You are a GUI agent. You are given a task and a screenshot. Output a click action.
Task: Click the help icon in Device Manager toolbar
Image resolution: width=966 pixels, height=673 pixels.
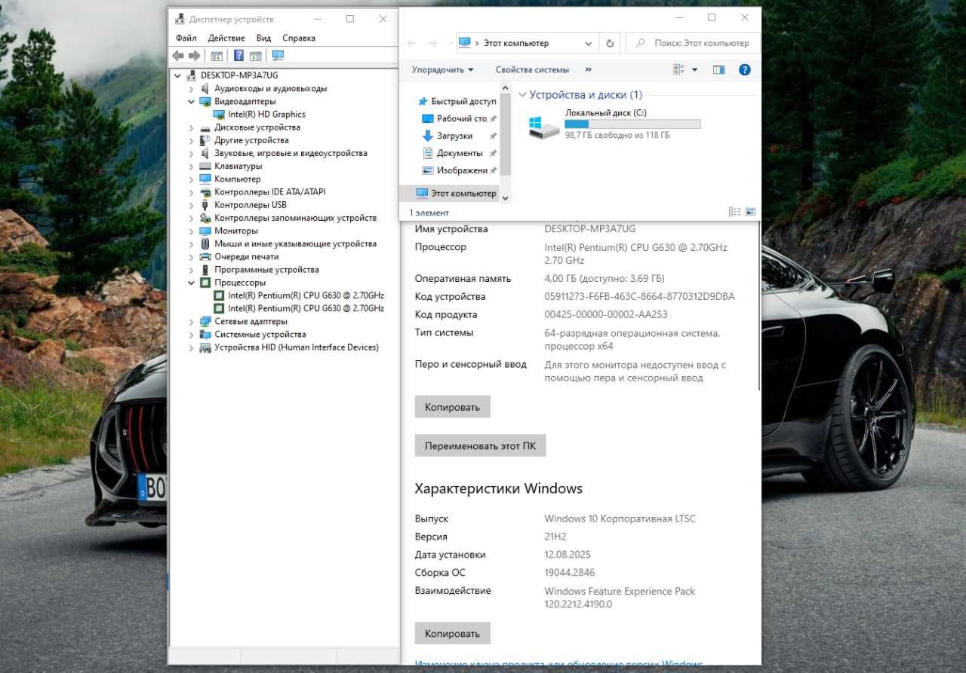click(238, 56)
